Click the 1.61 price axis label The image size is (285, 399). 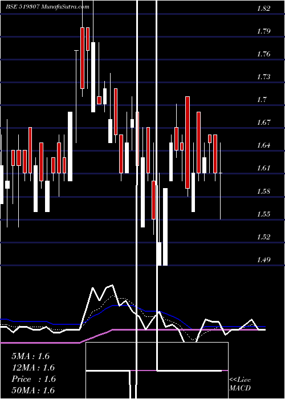(x=263, y=168)
